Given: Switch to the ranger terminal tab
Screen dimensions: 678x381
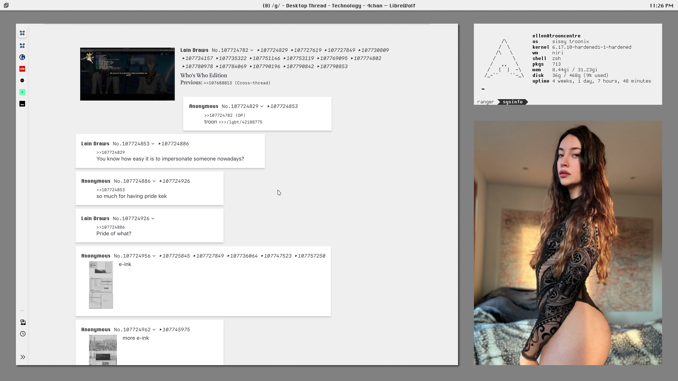Looking at the screenshot, I should pyautogui.click(x=485, y=102).
